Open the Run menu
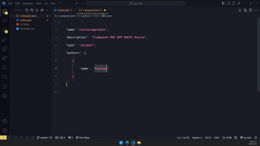 coord(53,3)
